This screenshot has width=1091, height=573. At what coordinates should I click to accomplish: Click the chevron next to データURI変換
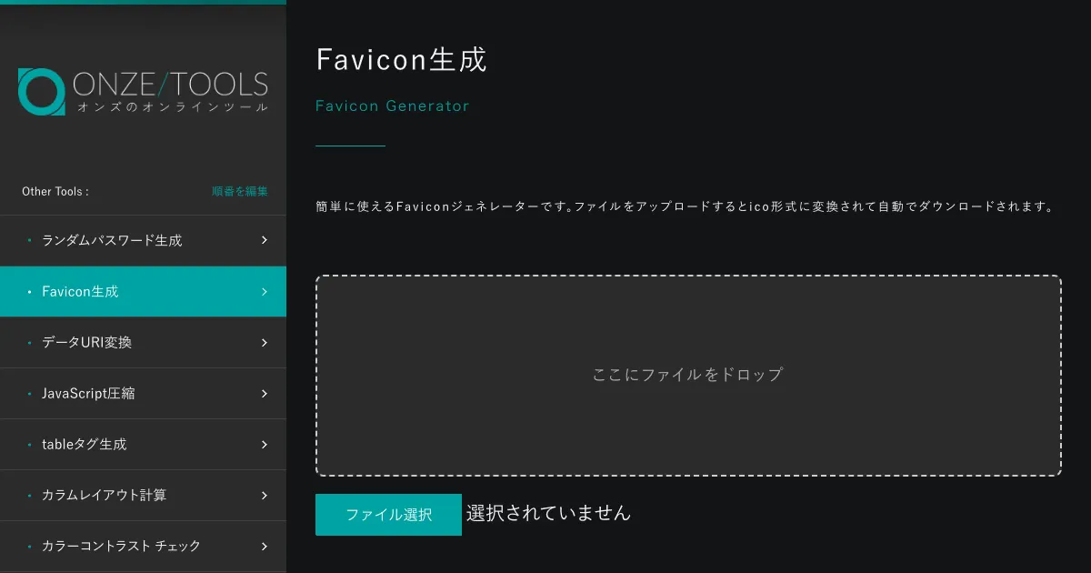[265, 343]
